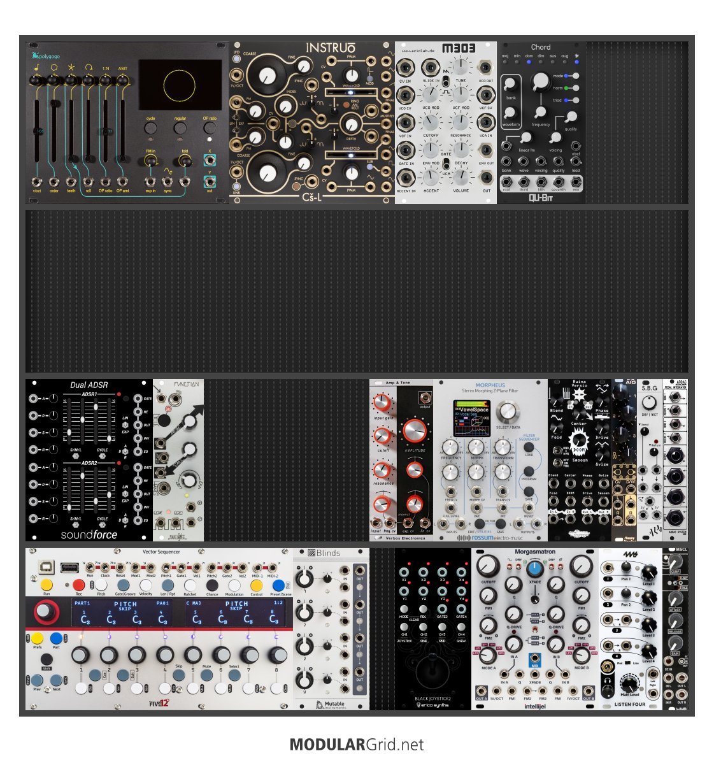Click the Polygogo sync input jack
714x758 pixels.
tap(168, 182)
